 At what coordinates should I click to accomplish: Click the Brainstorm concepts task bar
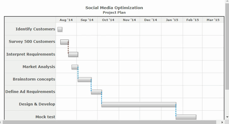[85, 79]
